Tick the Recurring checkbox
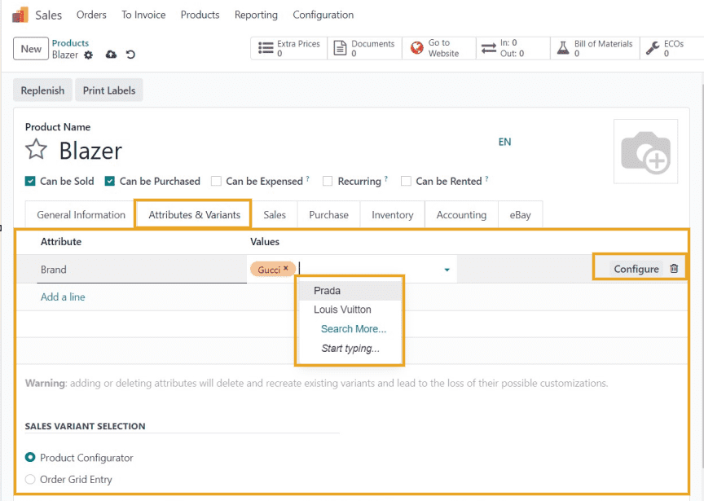The image size is (704, 501). [x=328, y=181]
